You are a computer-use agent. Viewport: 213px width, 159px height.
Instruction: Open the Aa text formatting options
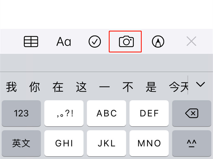pos(64,42)
